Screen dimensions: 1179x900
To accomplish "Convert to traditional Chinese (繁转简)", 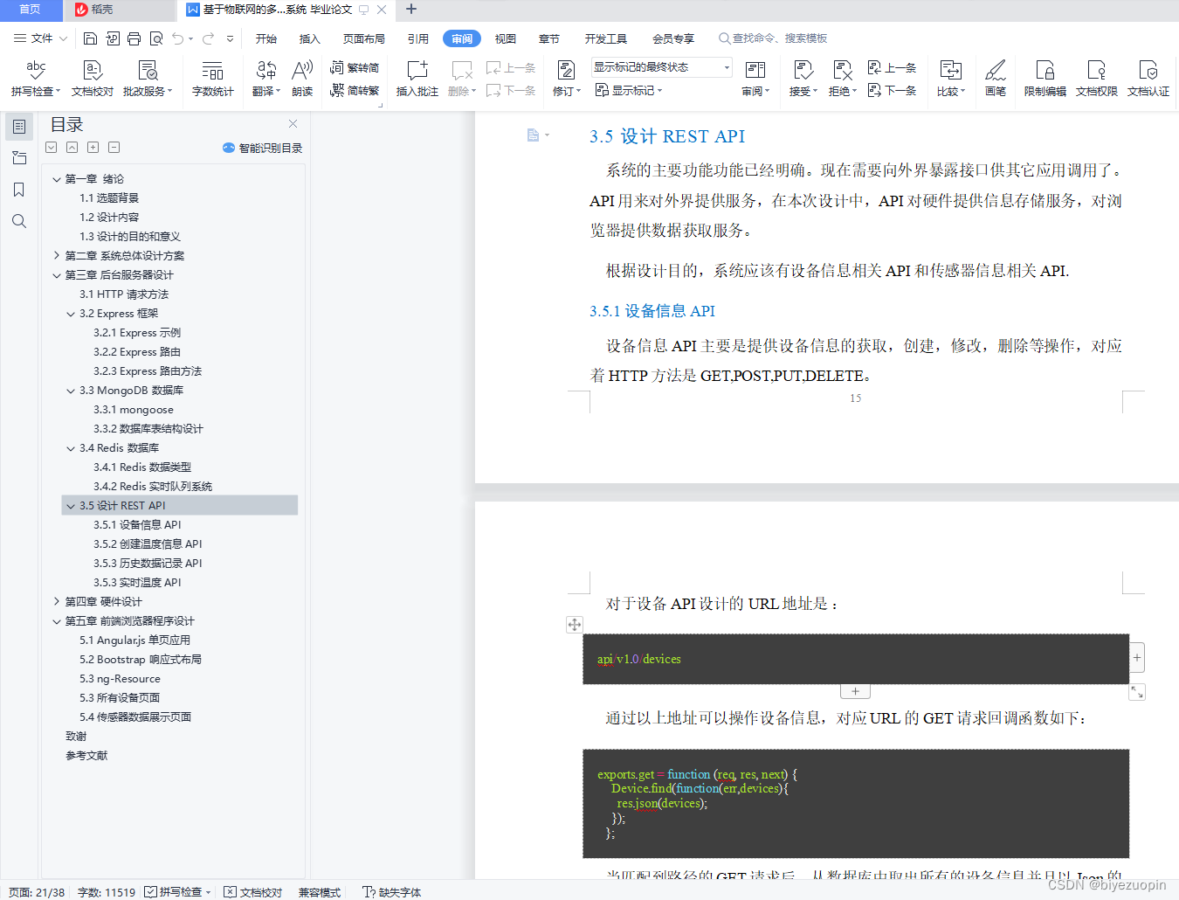I will (355, 67).
